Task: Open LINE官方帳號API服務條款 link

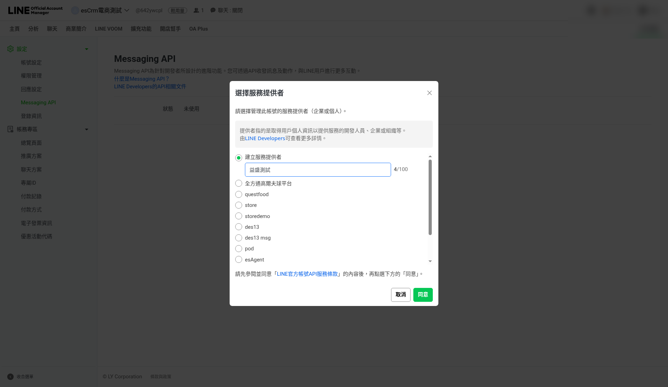Action: coord(307,274)
